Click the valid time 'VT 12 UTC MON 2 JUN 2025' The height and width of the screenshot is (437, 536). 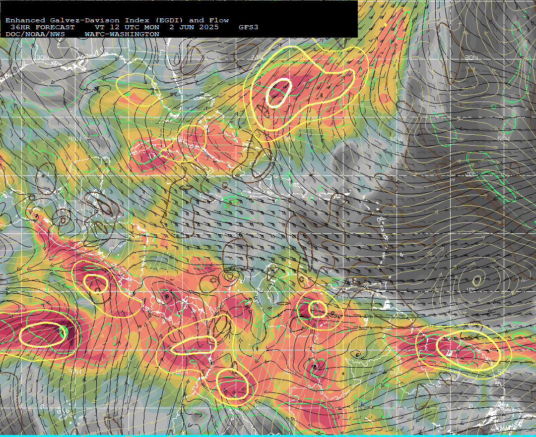coord(156,27)
